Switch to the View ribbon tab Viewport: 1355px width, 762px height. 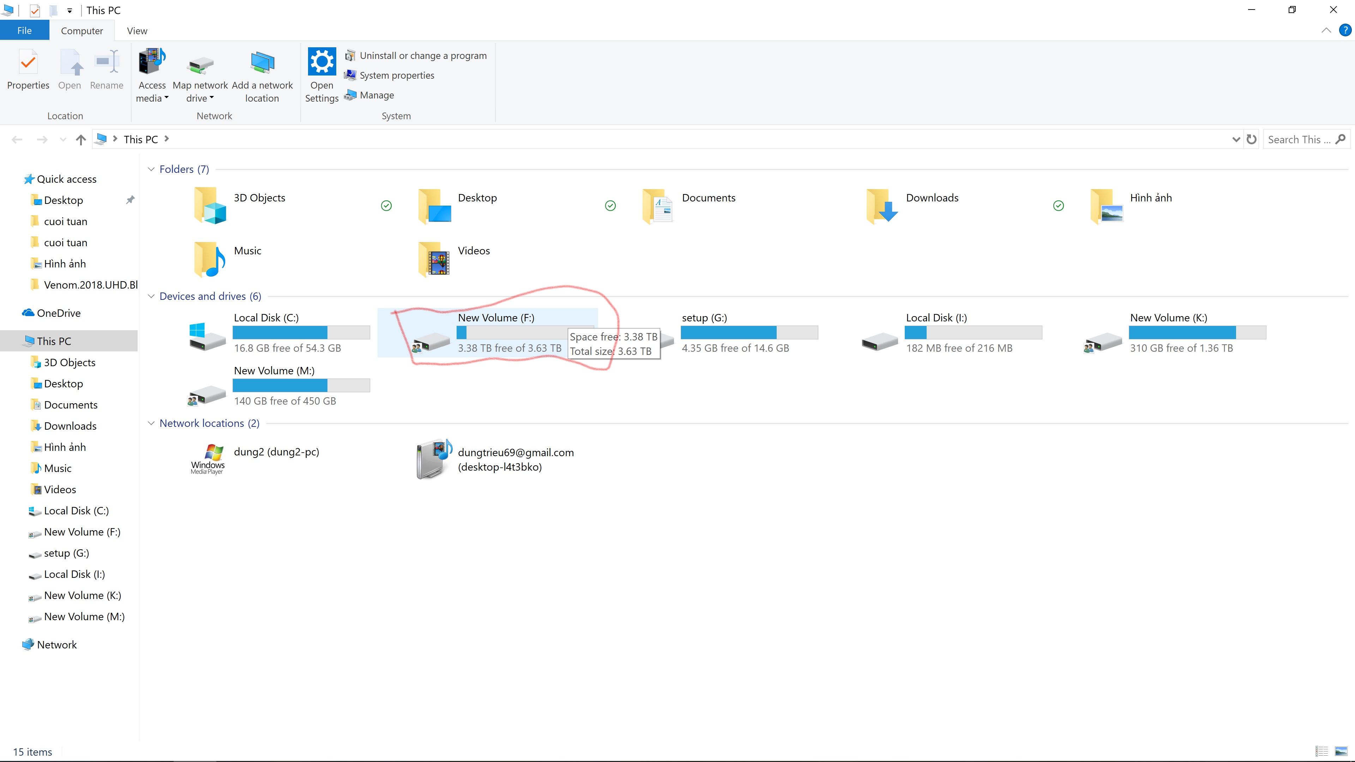[137, 30]
